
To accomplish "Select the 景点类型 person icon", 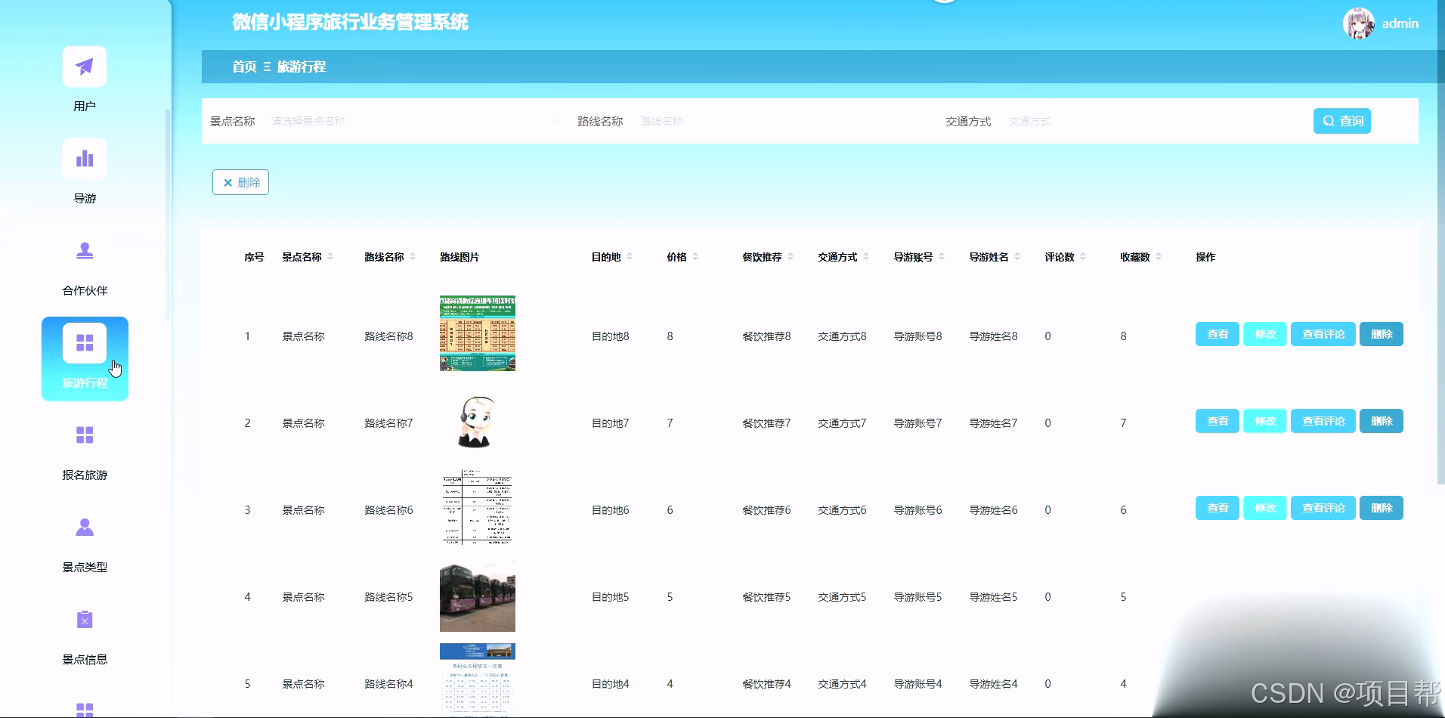I will point(84,527).
